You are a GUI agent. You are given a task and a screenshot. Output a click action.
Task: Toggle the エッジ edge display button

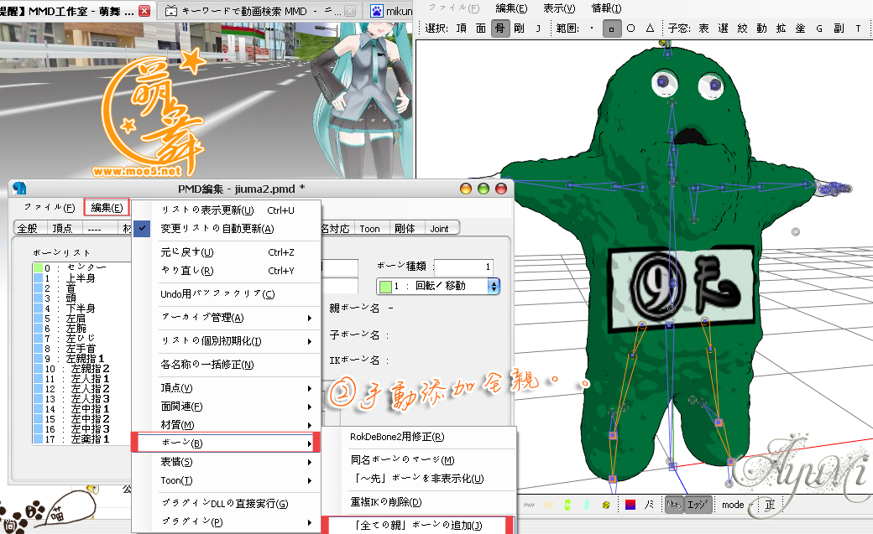(x=697, y=505)
